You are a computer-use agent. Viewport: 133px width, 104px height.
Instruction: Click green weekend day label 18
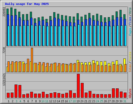click(74, 101)
